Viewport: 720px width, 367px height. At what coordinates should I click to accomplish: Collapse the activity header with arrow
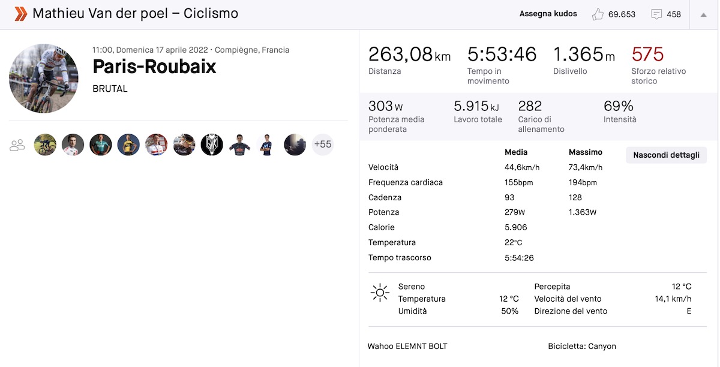point(703,14)
